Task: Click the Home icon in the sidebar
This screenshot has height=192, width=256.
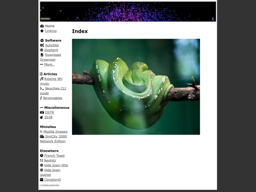Action: click(42, 26)
